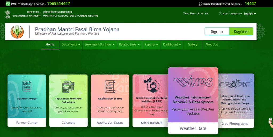The image size is (273, 137).
Task: Click the Farmer Corner document icon
Action: click(x=27, y=86)
